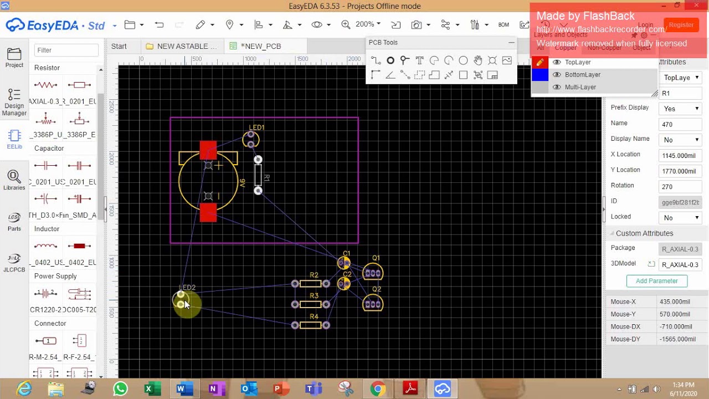Select the Via tool in PCB Tools
709x399 pixels.
[x=405, y=60]
